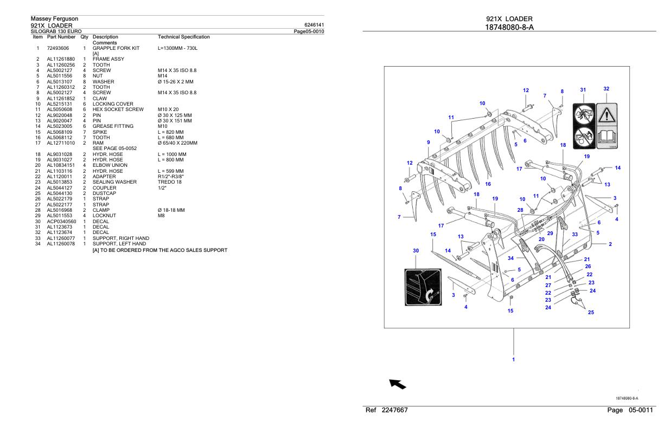
Task: Click the AGCO sales support footnote
Action: pyautogui.click(x=160, y=250)
